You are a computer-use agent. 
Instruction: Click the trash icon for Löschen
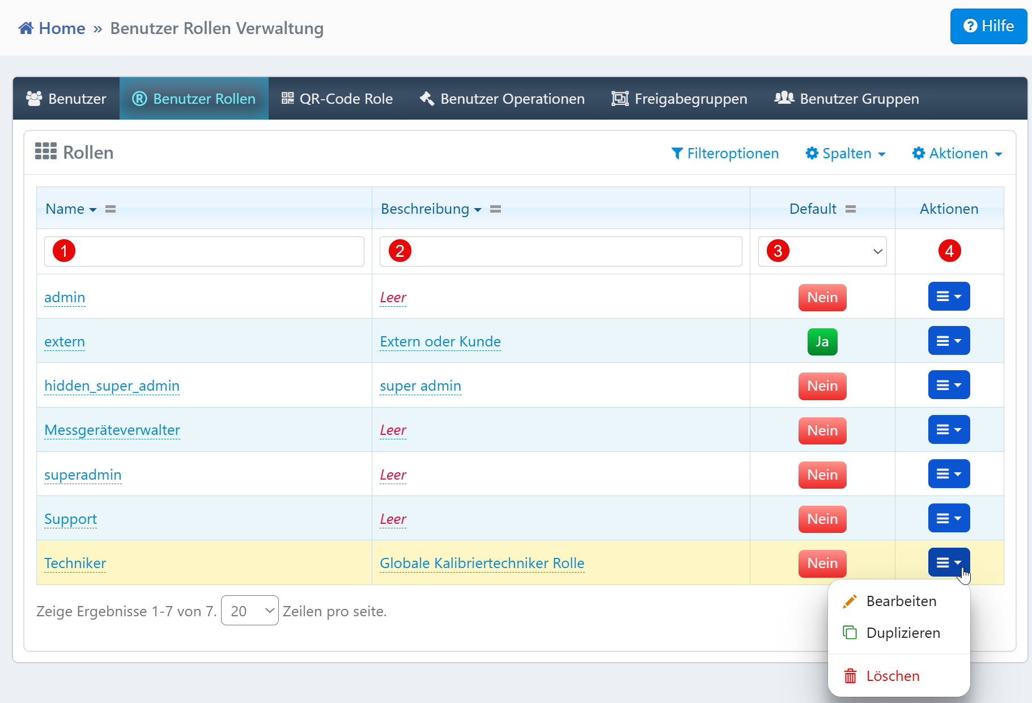pyautogui.click(x=850, y=676)
